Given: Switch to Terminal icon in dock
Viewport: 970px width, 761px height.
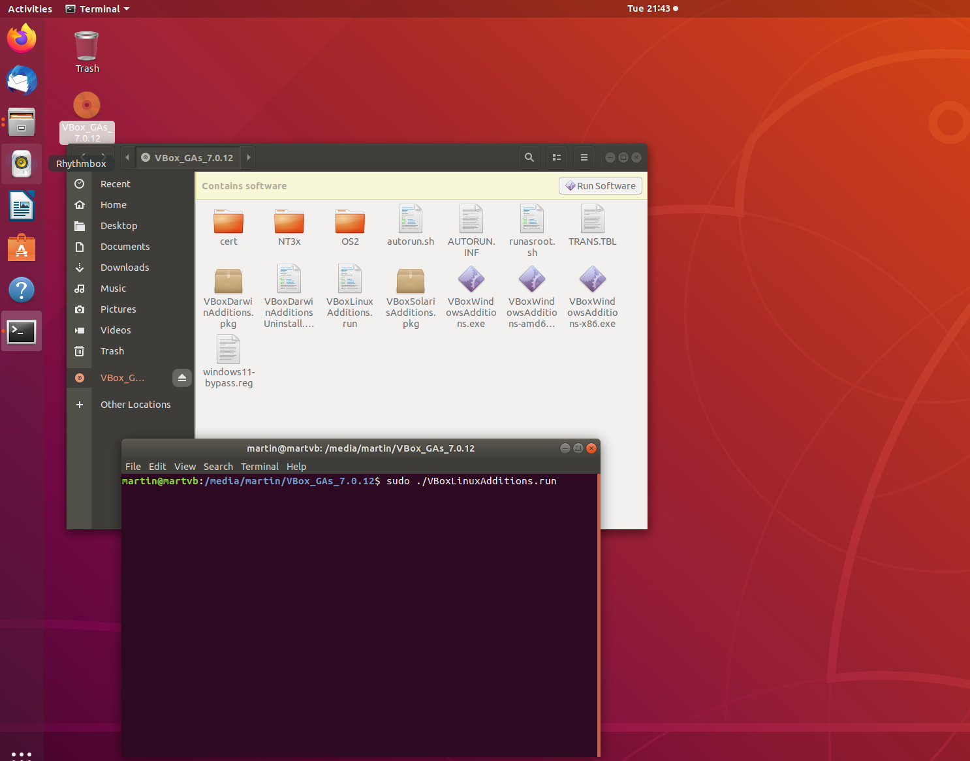Looking at the screenshot, I should [x=22, y=332].
